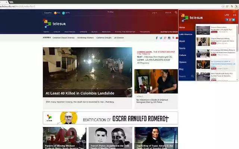Open the PROGRAMS menu item
The image size is (239, 149).
tap(145, 32)
